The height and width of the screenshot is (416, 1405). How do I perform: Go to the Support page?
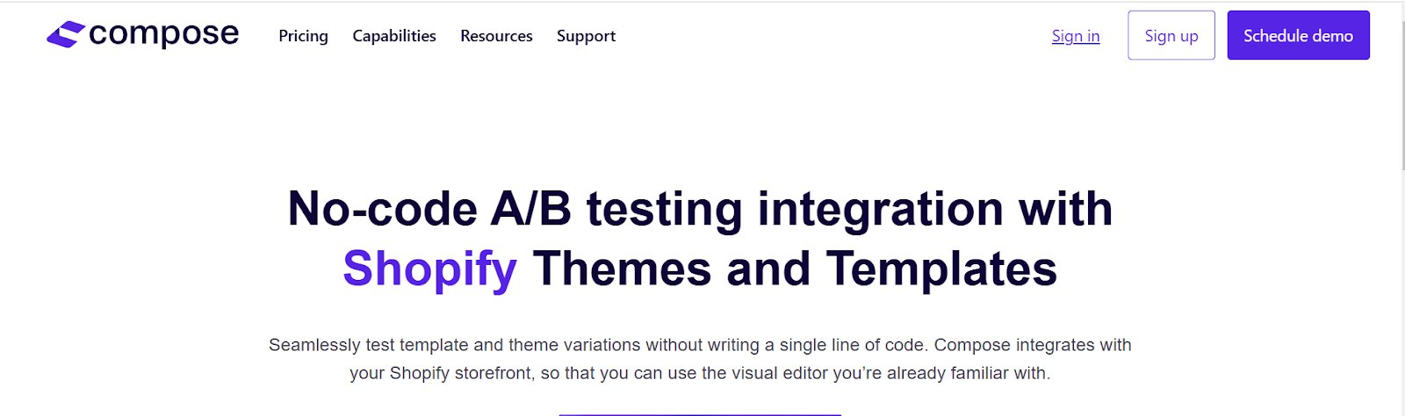tap(586, 36)
